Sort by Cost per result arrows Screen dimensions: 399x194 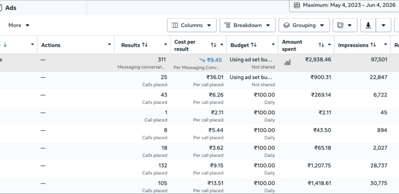coord(214,45)
